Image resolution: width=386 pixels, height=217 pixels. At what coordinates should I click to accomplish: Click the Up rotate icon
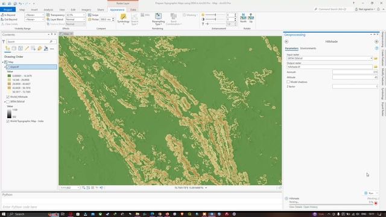pyautogui.click(x=251, y=18)
